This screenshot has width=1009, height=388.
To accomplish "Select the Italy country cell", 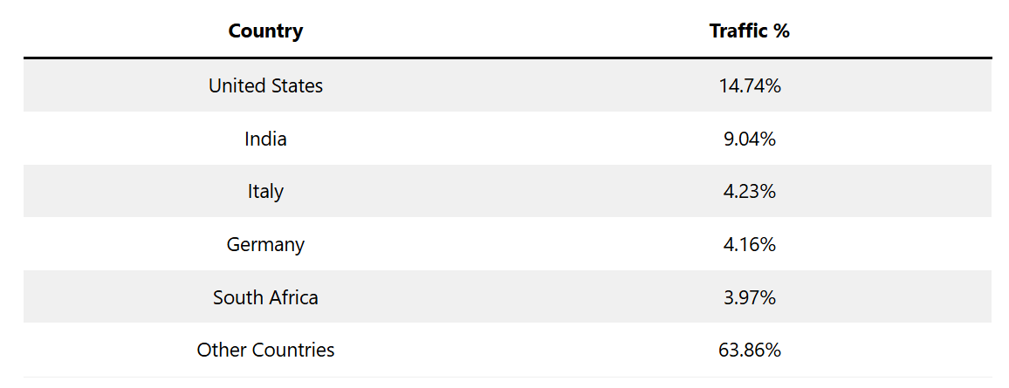I will (x=265, y=191).
